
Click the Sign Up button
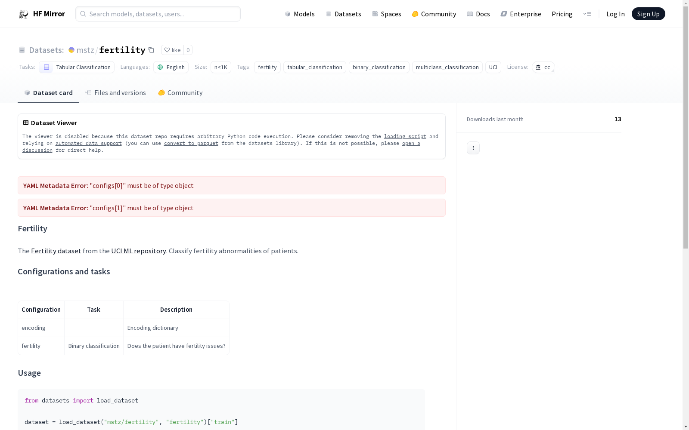point(648,14)
